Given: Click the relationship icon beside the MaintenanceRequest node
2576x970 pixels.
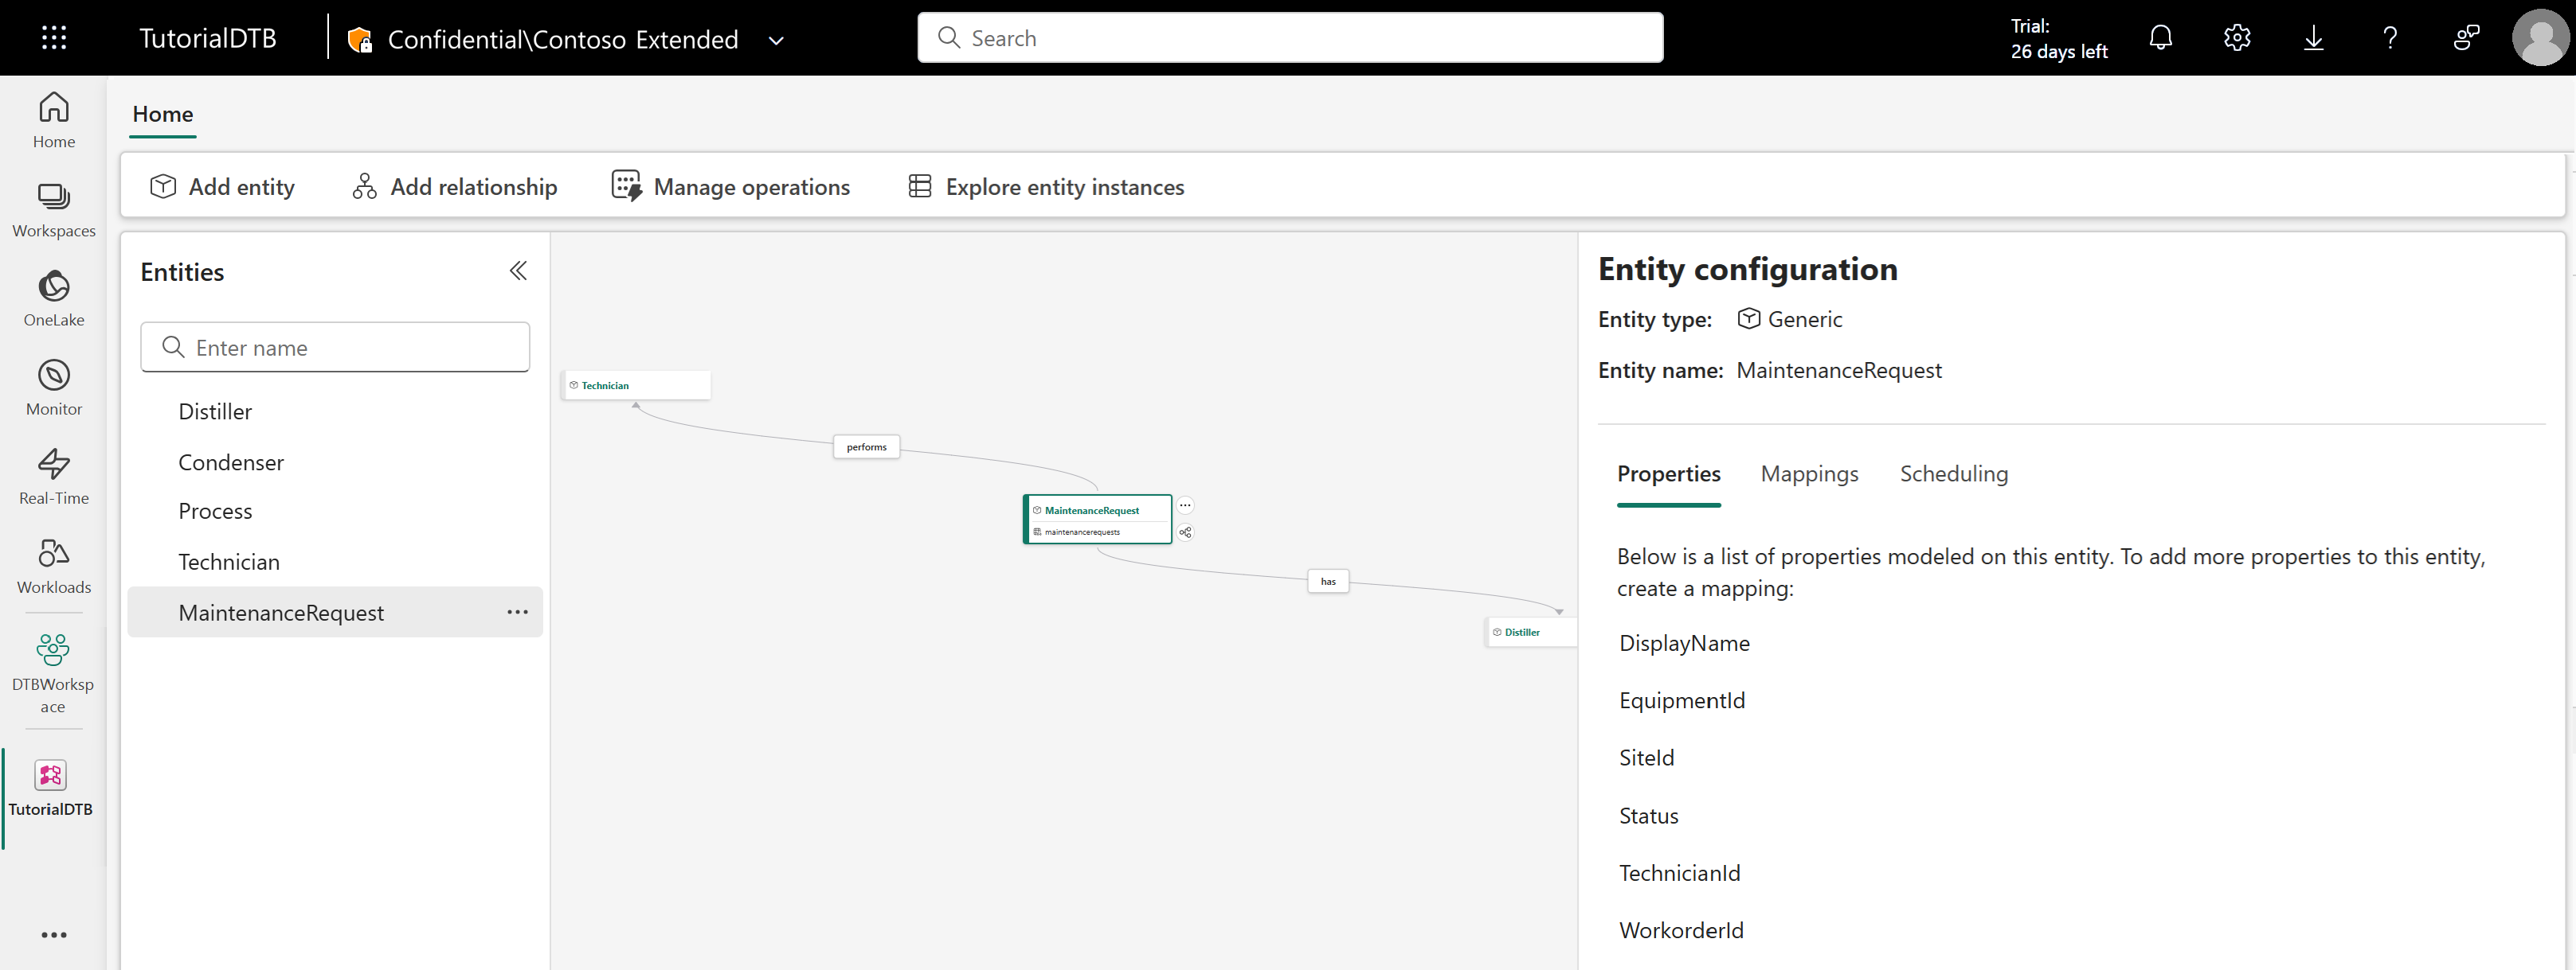Looking at the screenshot, I should point(1185,532).
